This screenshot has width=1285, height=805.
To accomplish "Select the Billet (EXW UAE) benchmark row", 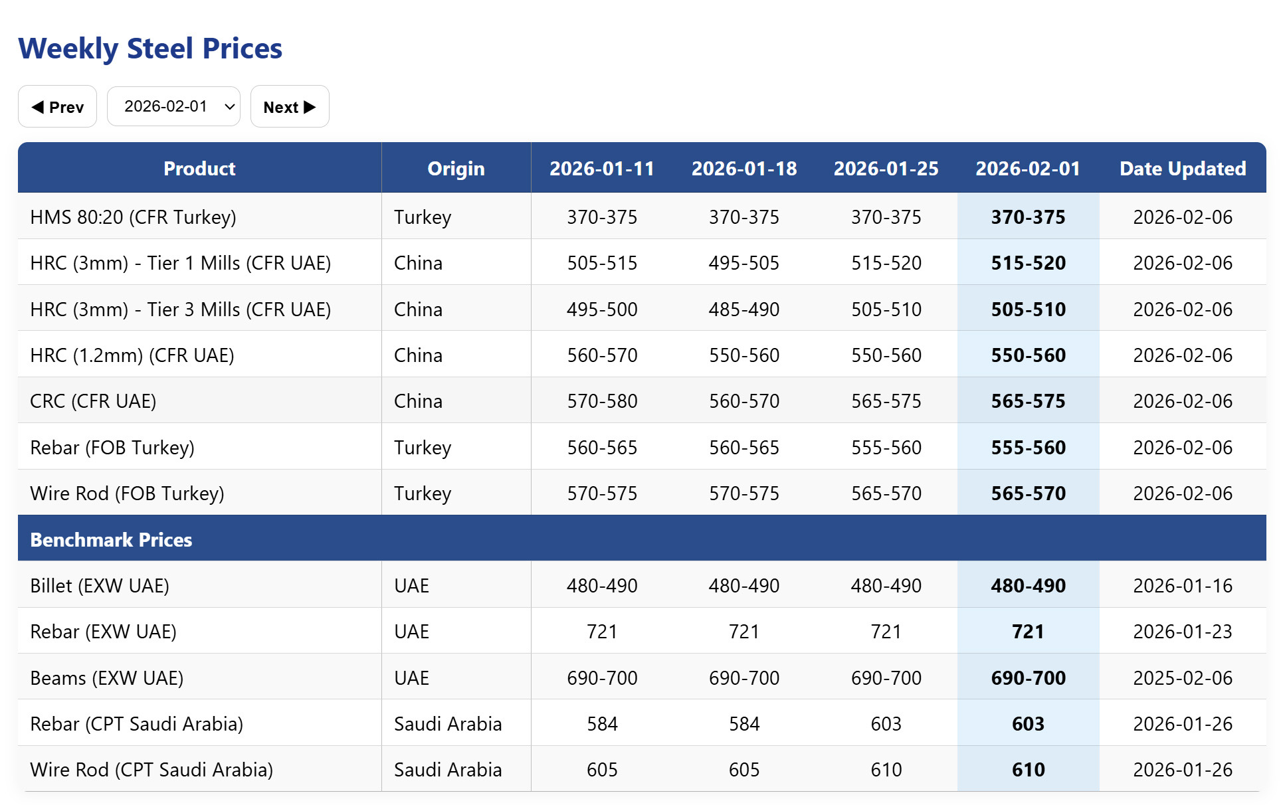I will pos(100,586).
